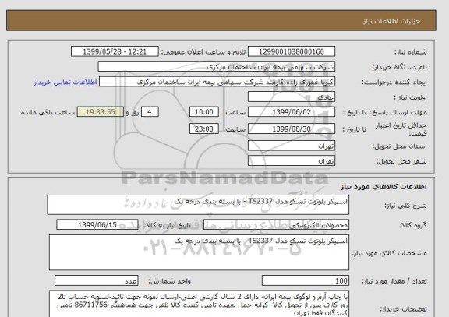The image size is (449, 317).
Task: Select the remaining time countdown 19:33:55
Action: (101, 112)
